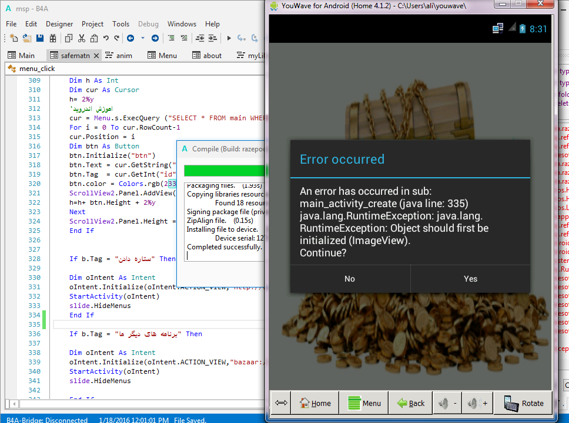The image size is (569, 423).
Task: Open the menu_click sub selector
Action: click(37, 68)
